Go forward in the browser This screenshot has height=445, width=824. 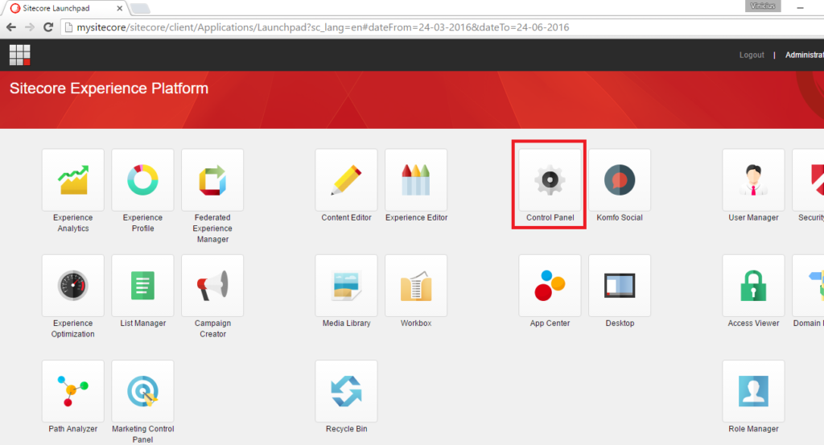30,27
